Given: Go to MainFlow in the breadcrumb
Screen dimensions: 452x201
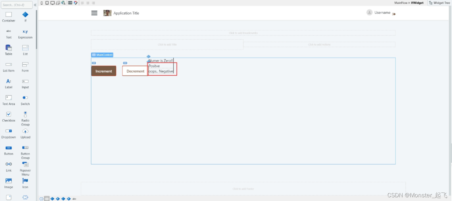Looking at the screenshot, I should (401, 3).
